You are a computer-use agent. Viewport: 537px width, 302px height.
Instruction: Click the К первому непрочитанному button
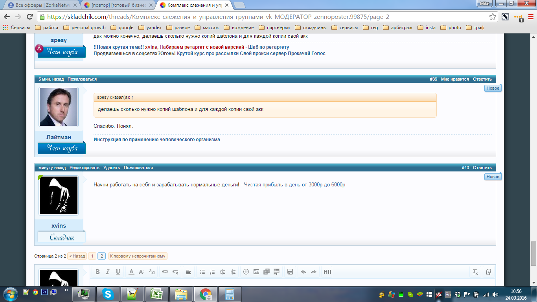[x=138, y=256]
